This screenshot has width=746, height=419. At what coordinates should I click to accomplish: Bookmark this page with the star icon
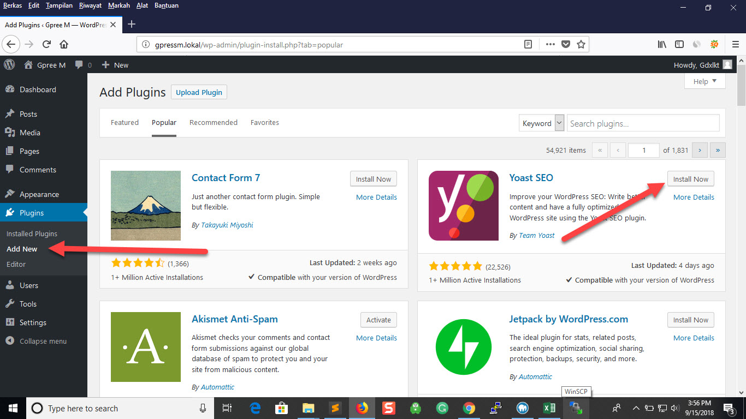pos(581,44)
